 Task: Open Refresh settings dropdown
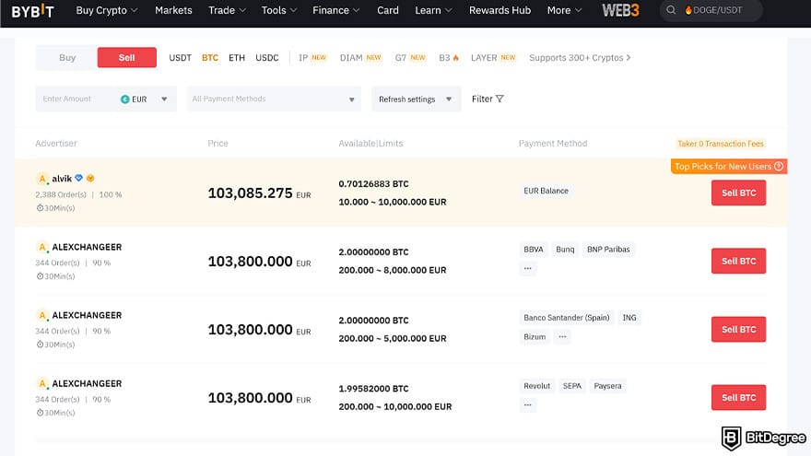coord(416,99)
